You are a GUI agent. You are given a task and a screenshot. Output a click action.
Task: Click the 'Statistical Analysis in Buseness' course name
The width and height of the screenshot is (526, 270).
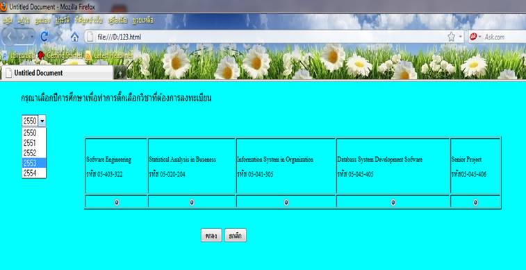click(182, 160)
